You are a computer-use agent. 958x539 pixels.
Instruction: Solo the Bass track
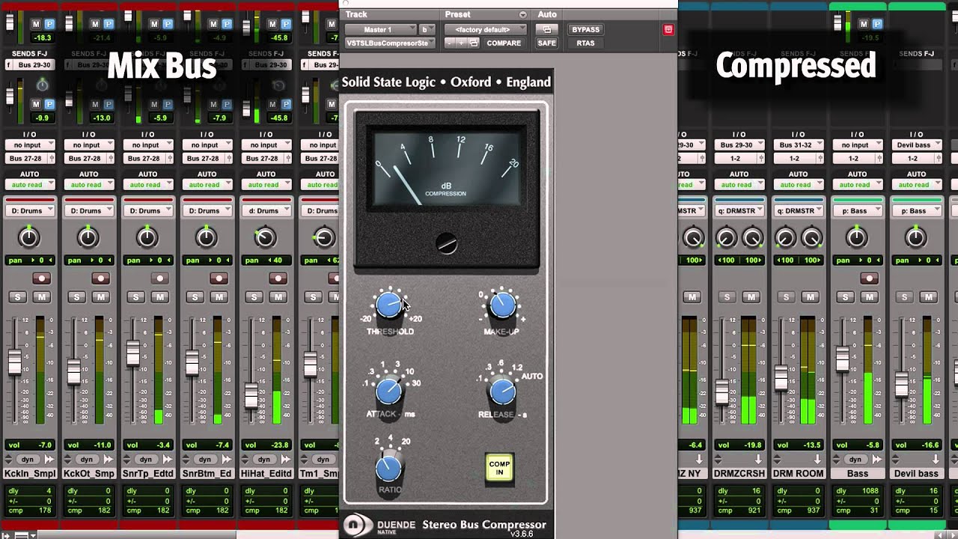[845, 297]
